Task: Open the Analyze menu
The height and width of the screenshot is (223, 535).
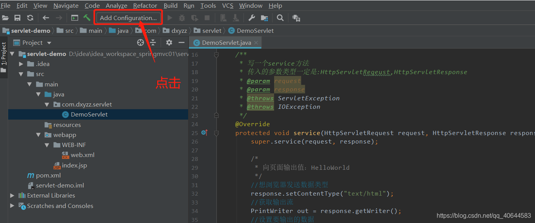Action: coord(117,5)
